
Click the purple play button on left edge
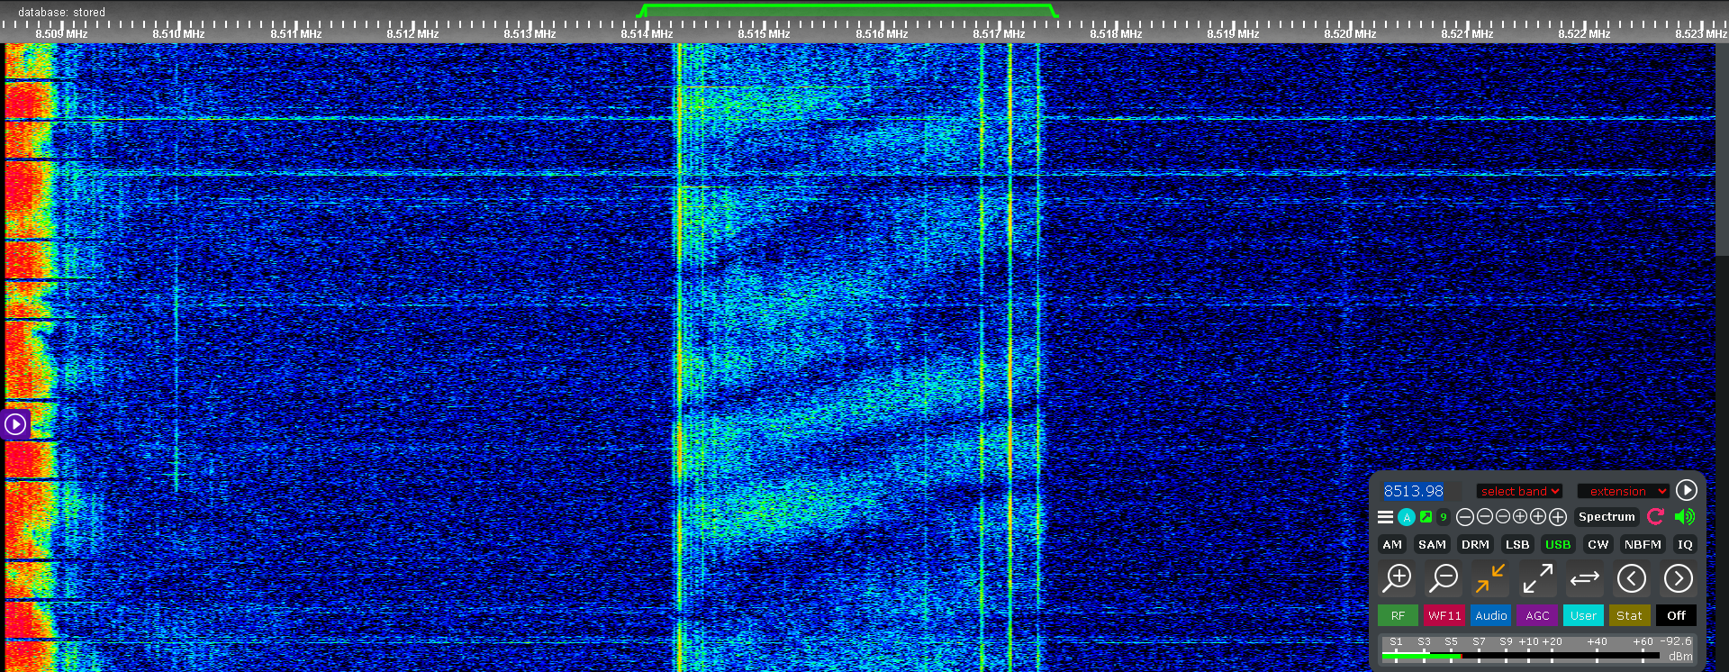click(15, 423)
